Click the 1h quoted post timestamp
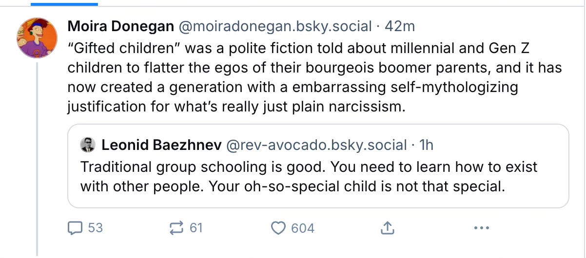586x258 pixels. point(426,145)
